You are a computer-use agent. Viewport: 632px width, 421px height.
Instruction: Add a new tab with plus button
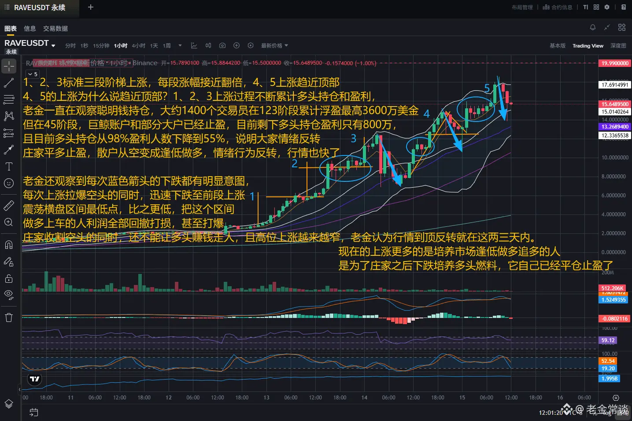coord(91,7)
